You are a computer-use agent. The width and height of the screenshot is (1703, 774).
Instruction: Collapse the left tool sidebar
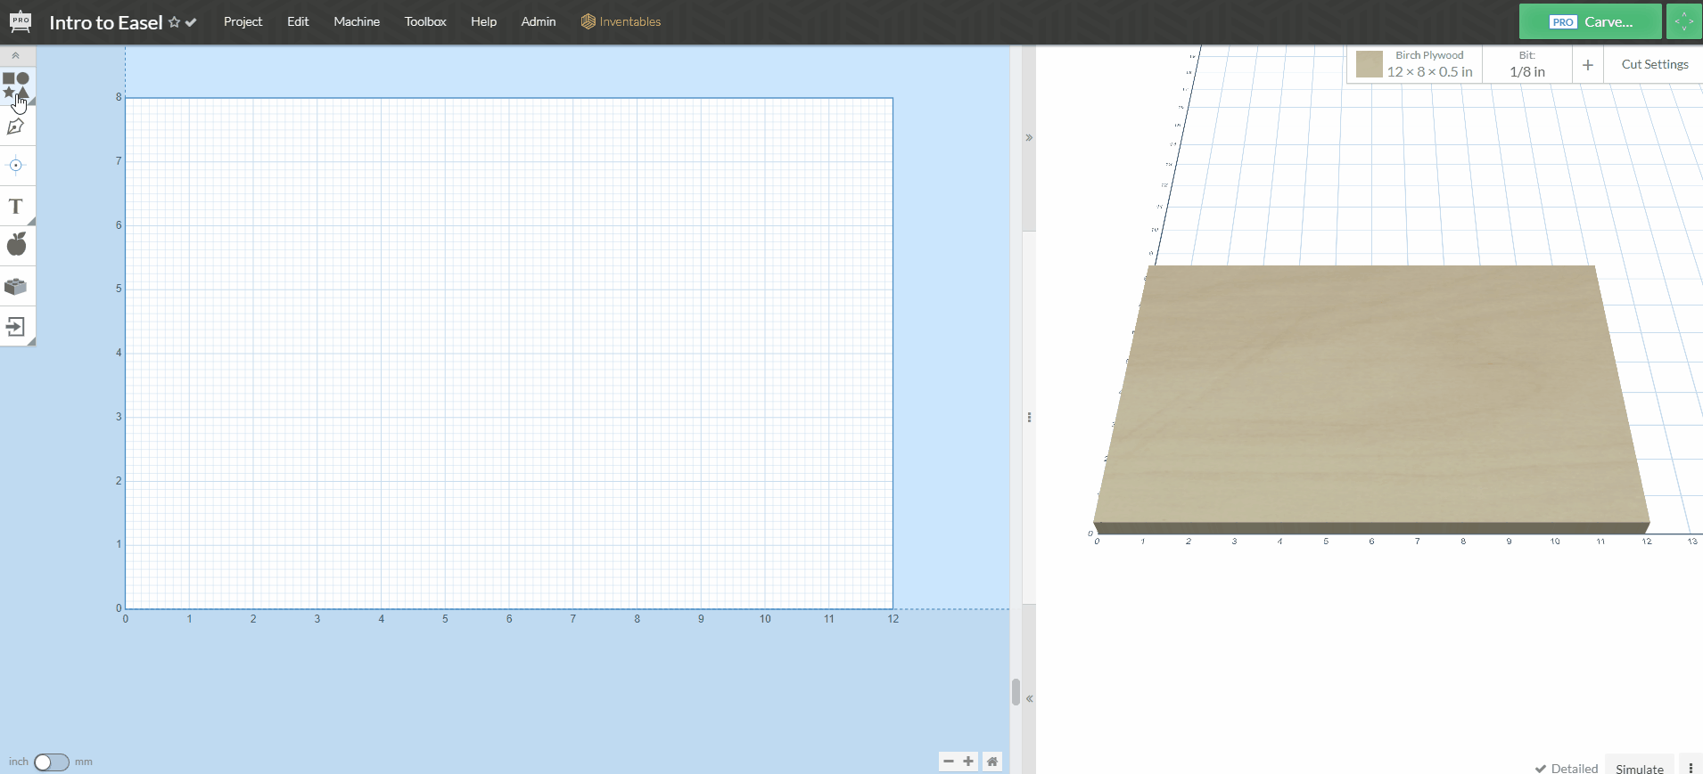click(15, 55)
